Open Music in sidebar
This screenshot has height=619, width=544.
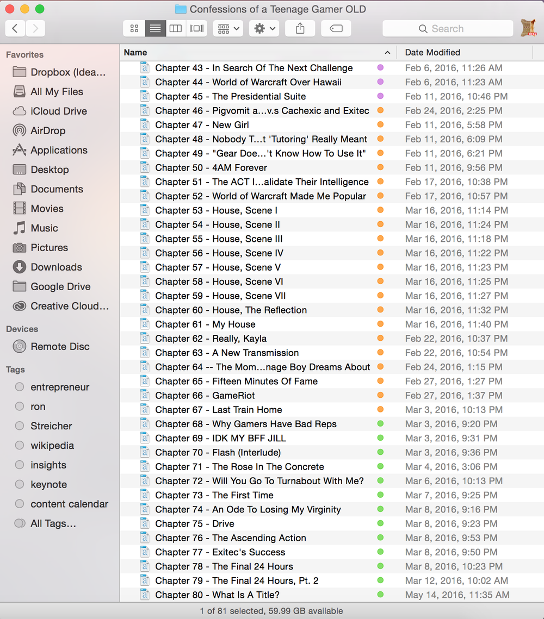click(x=60, y=228)
